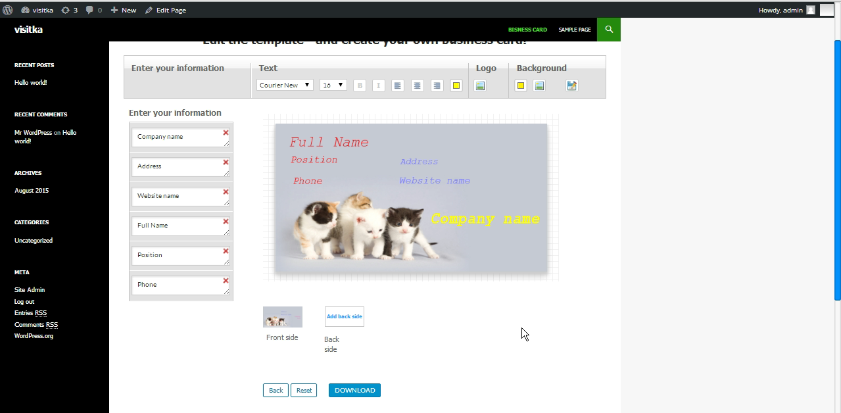Screen dimensions: 841x413
Task: Select the Phone text on card
Action: click(308, 181)
